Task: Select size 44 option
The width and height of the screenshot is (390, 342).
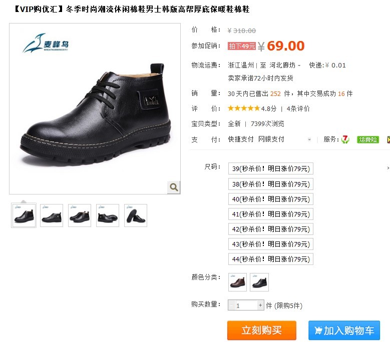Action: [271, 259]
